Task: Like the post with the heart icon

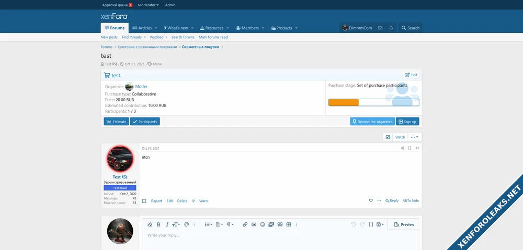Action: (x=371, y=200)
